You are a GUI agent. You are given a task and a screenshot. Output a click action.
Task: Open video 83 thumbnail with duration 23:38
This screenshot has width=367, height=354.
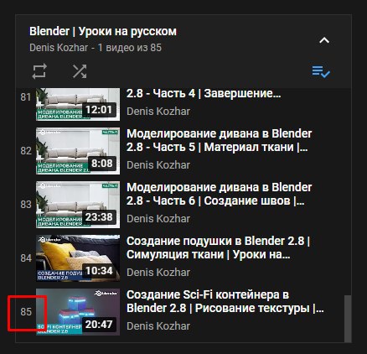pyautogui.click(x=78, y=205)
